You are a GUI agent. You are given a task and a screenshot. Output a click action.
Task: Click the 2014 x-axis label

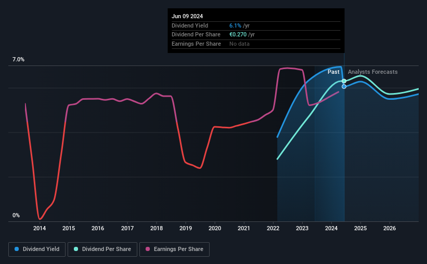[40, 228]
